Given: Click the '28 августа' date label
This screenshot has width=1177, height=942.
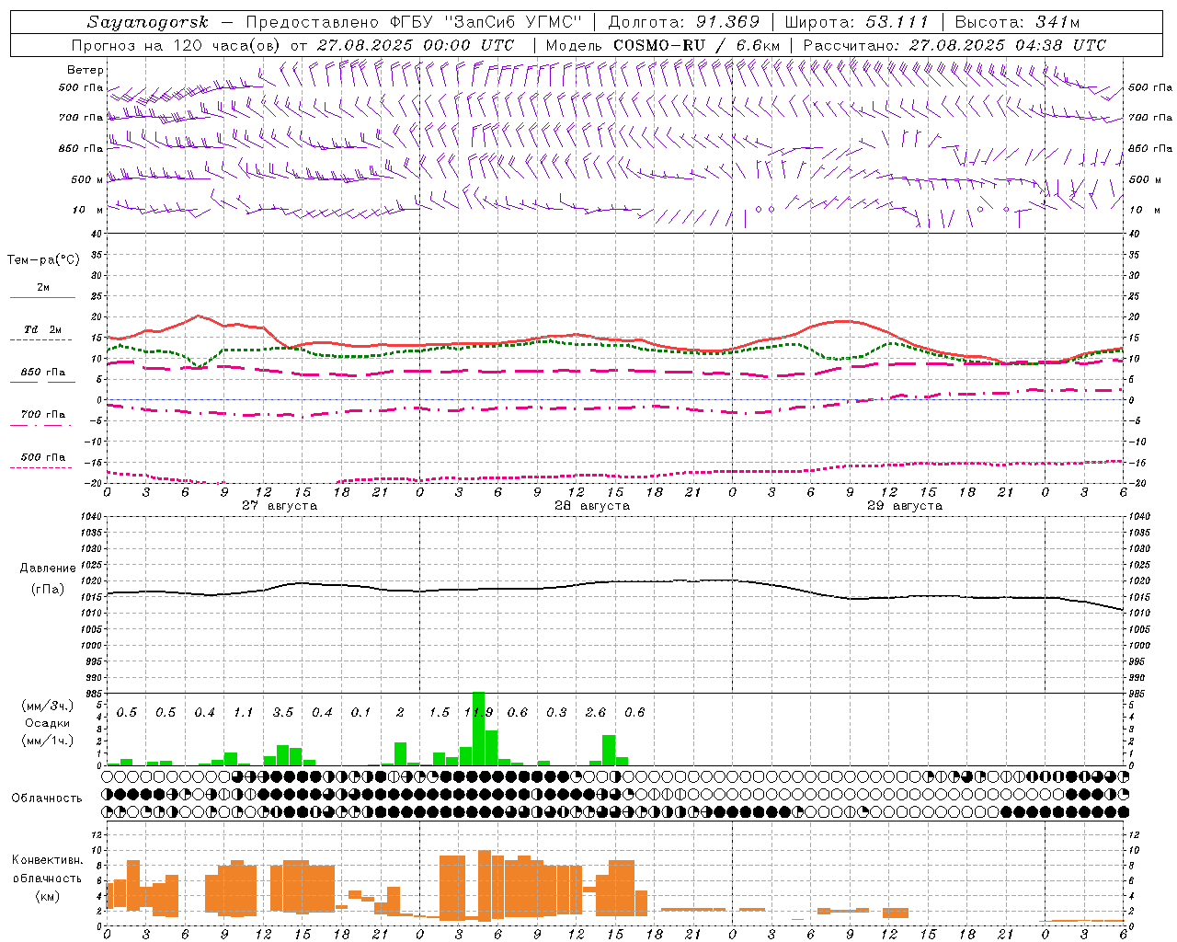Looking at the screenshot, I should pyautogui.click(x=592, y=506).
